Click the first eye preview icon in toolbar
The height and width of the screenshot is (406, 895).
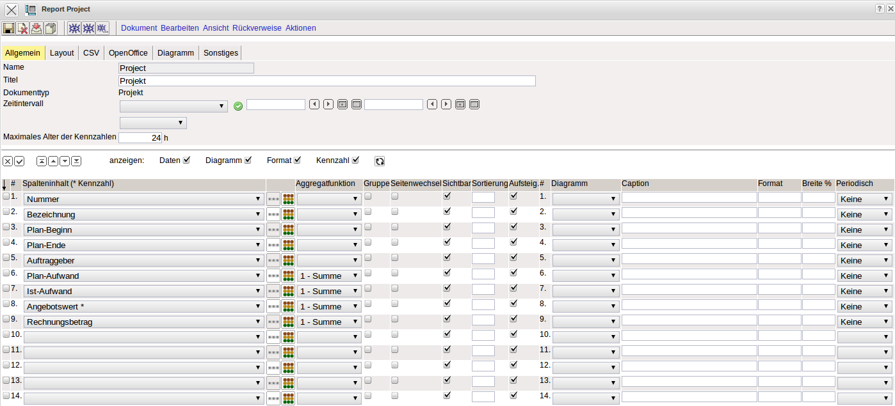[x=74, y=28]
